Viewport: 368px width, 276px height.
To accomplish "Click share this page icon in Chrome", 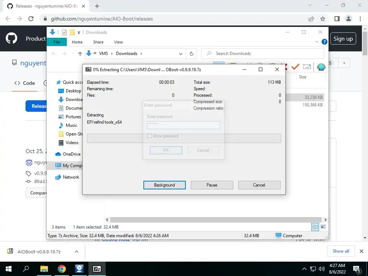I will pyautogui.click(x=311, y=19).
